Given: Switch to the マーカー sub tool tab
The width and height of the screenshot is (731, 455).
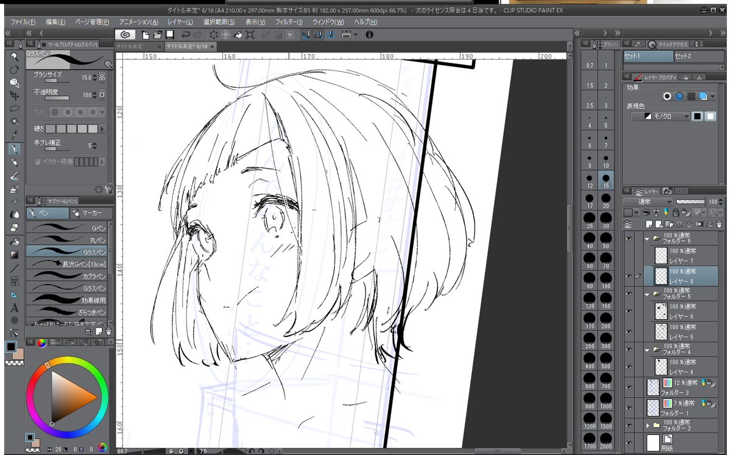Looking at the screenshot, I should tap(90, 213).
